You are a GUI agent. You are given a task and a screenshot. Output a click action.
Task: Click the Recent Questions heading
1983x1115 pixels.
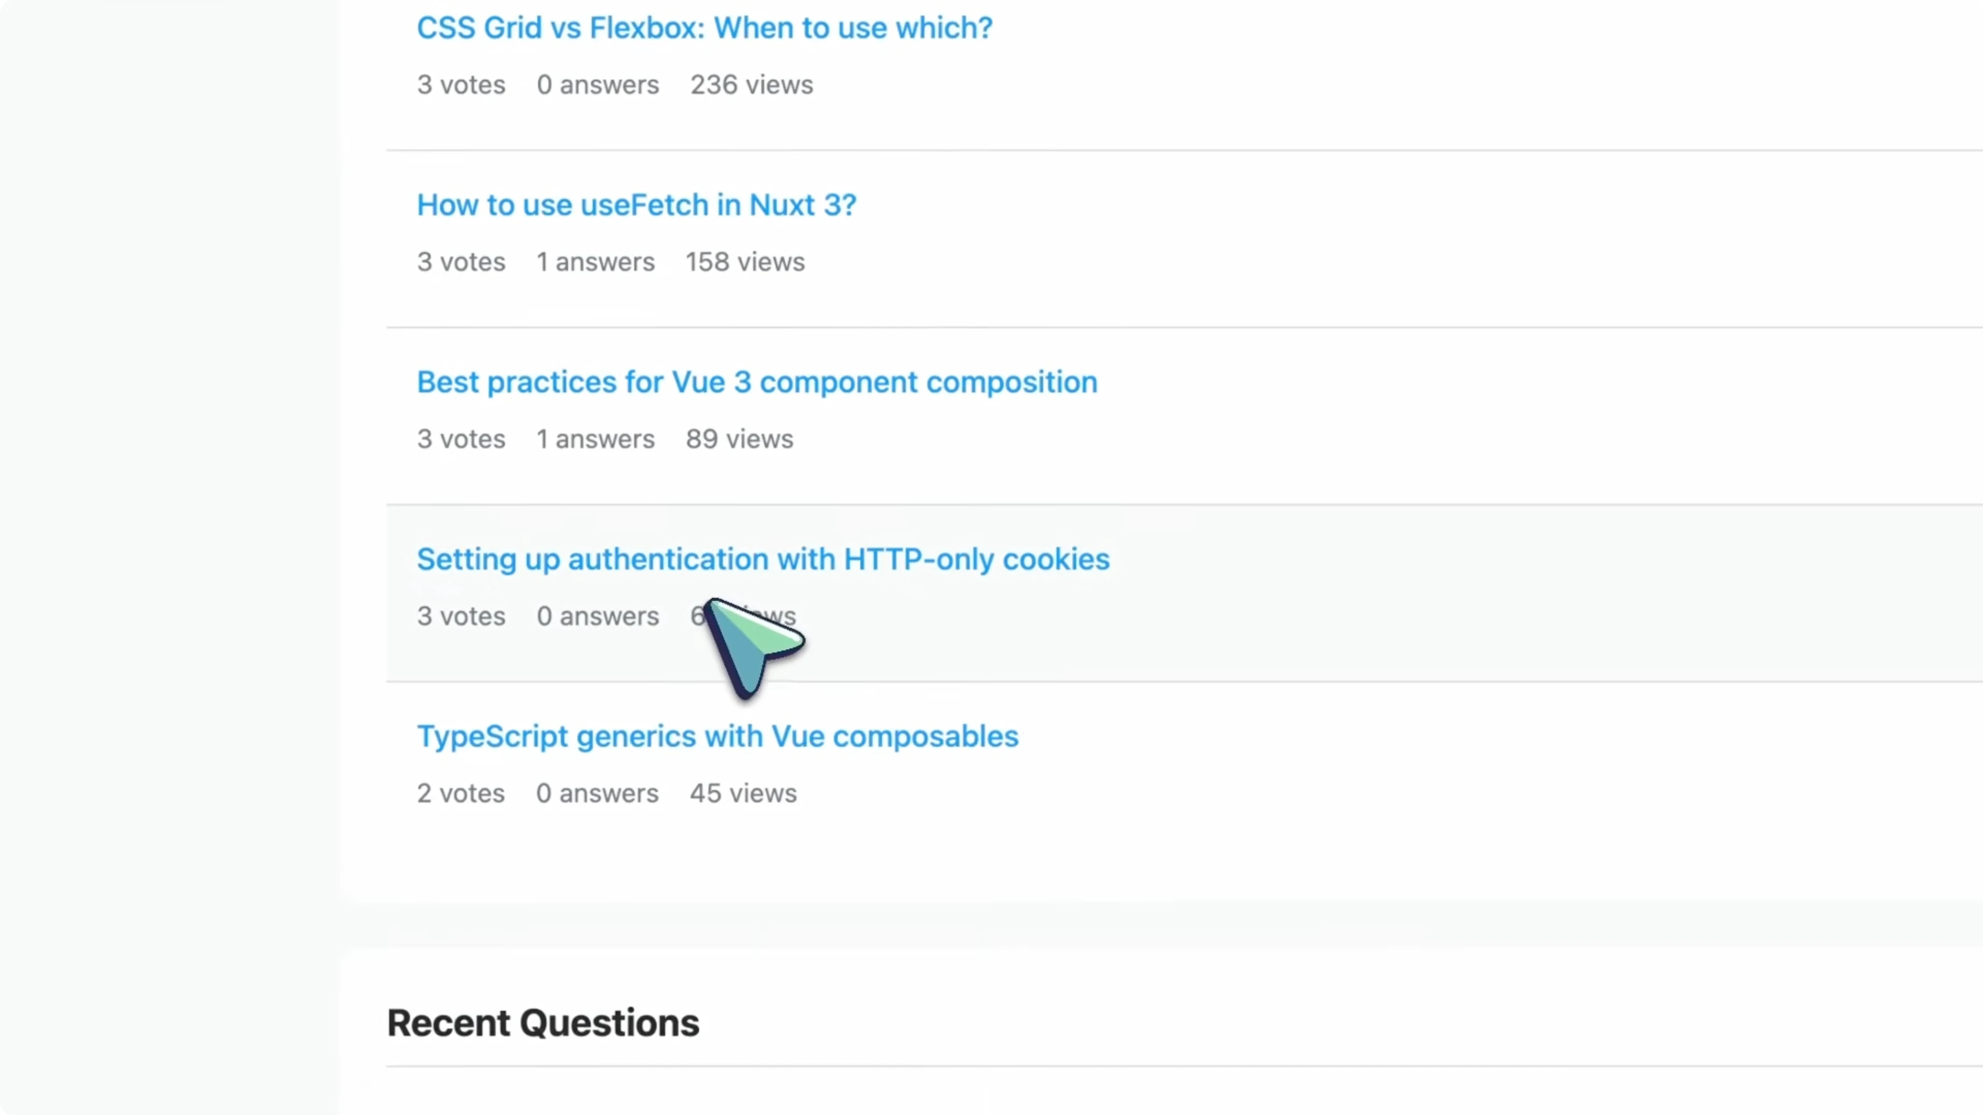pos(542,1023)
